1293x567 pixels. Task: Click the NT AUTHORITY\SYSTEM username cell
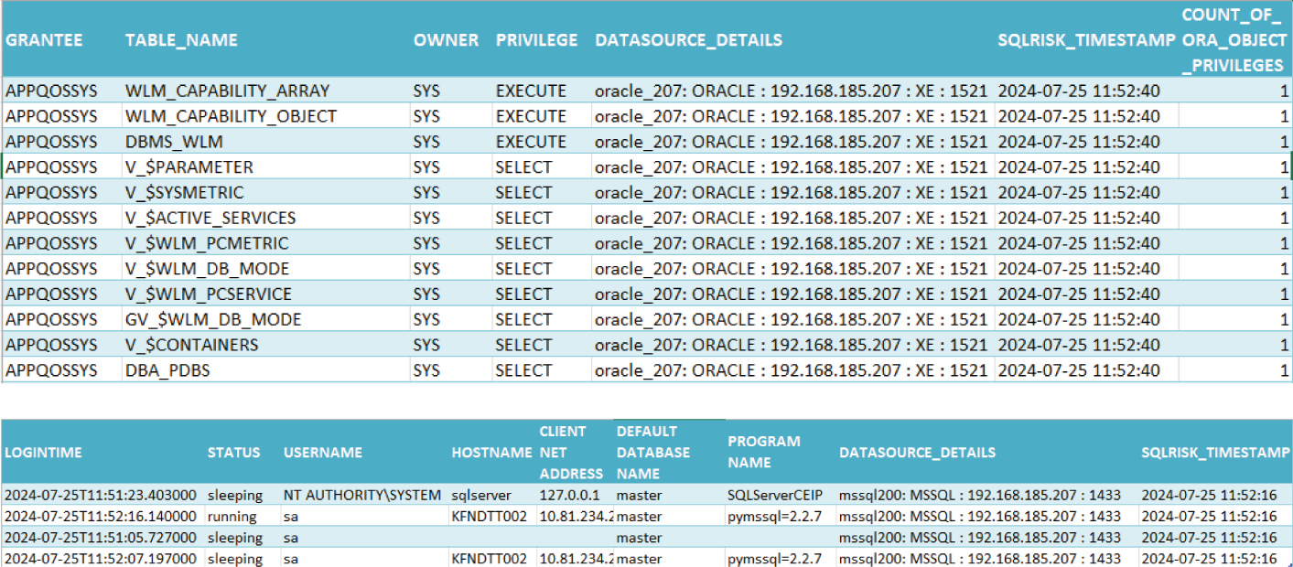click(362, 495)
